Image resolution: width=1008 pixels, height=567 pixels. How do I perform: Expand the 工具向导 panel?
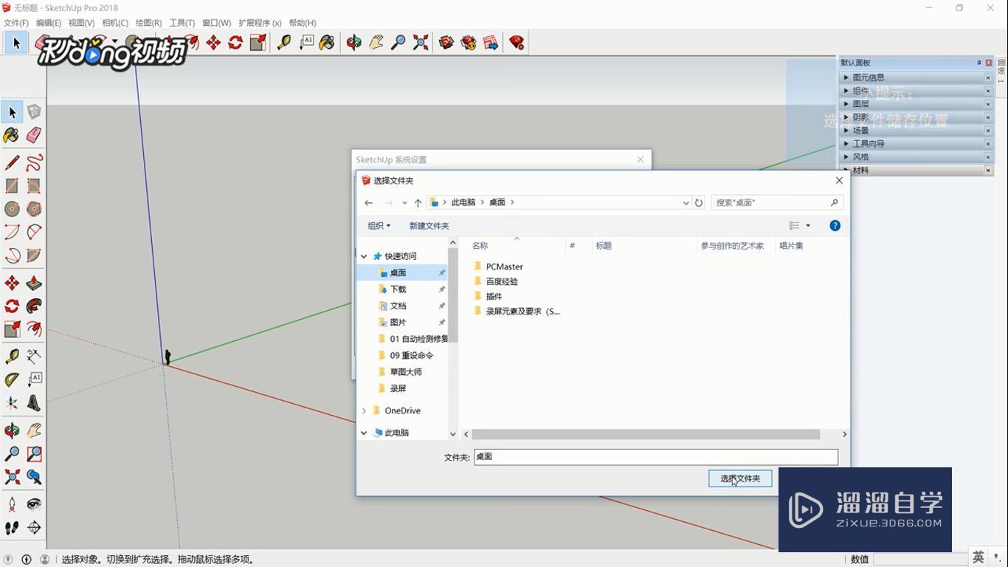pos(846,143)
